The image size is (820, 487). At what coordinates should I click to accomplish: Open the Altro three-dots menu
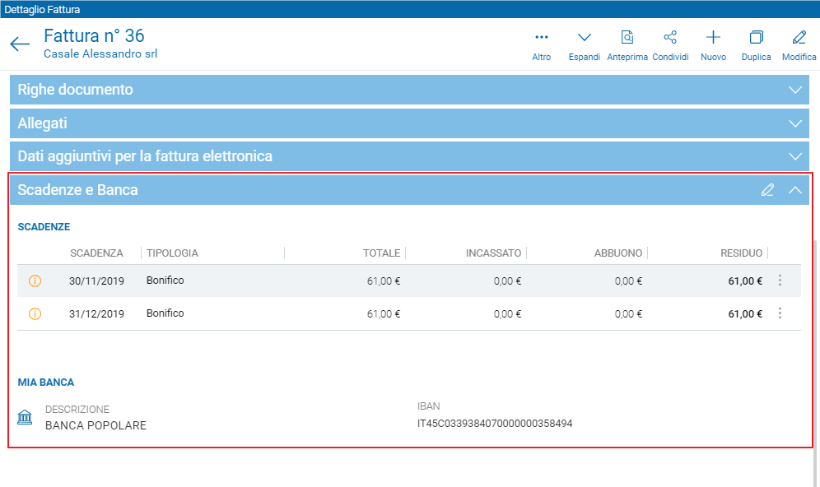click(x=541, y=37)
